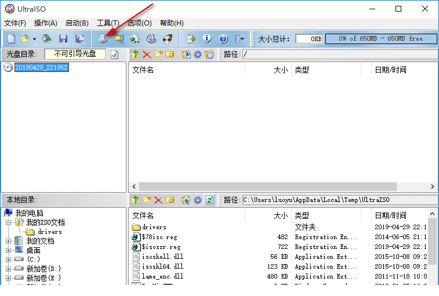This screenshot has width=439, height=296.
Task: Open the 操作(A) menu
Action: click(x=46, y=23)
